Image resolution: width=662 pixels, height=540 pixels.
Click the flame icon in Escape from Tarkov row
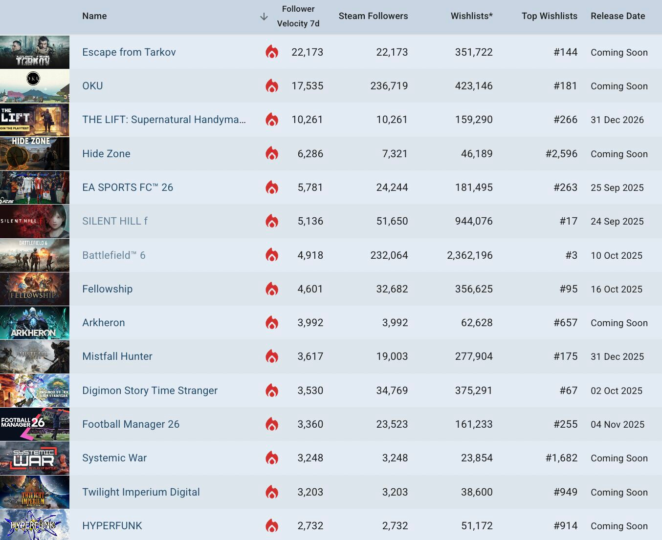(x=272, y=52)
